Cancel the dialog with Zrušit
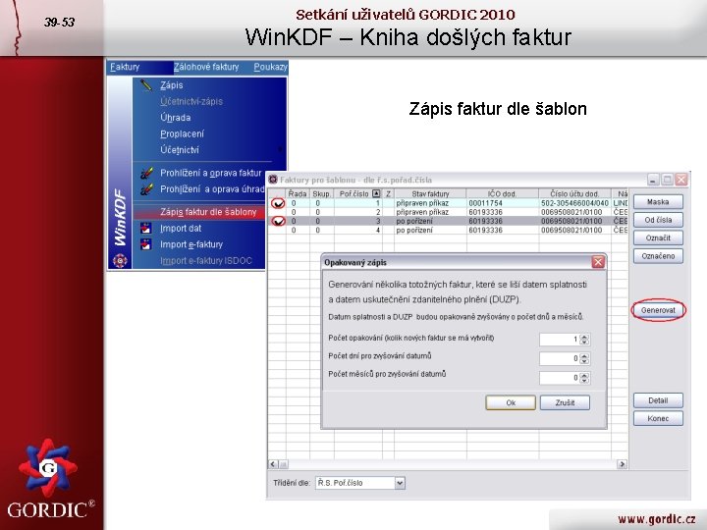 point(565,402)
